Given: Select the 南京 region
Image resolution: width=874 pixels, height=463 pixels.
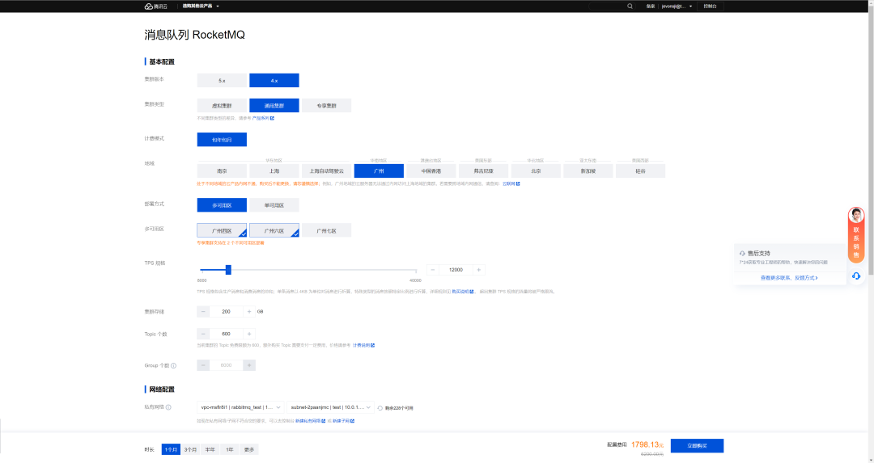Looking at the screenshot, I should (222, 170).
